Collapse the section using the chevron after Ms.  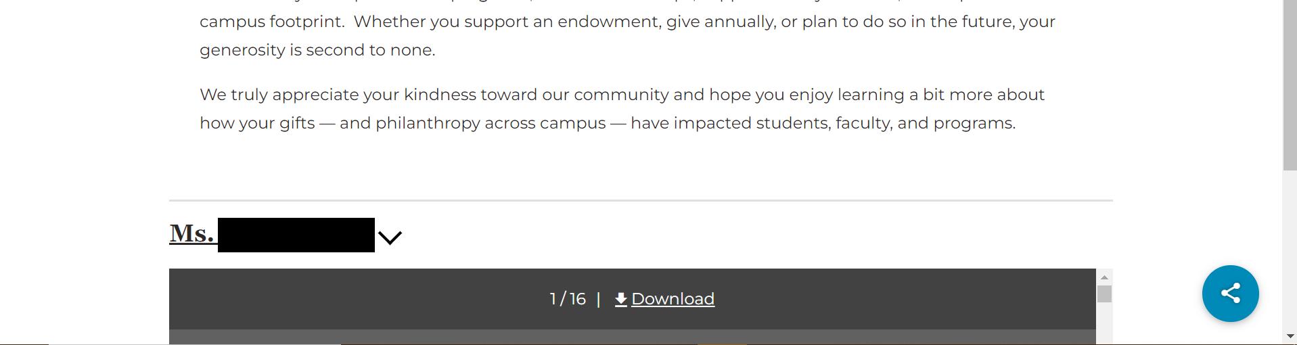point(390,237)
